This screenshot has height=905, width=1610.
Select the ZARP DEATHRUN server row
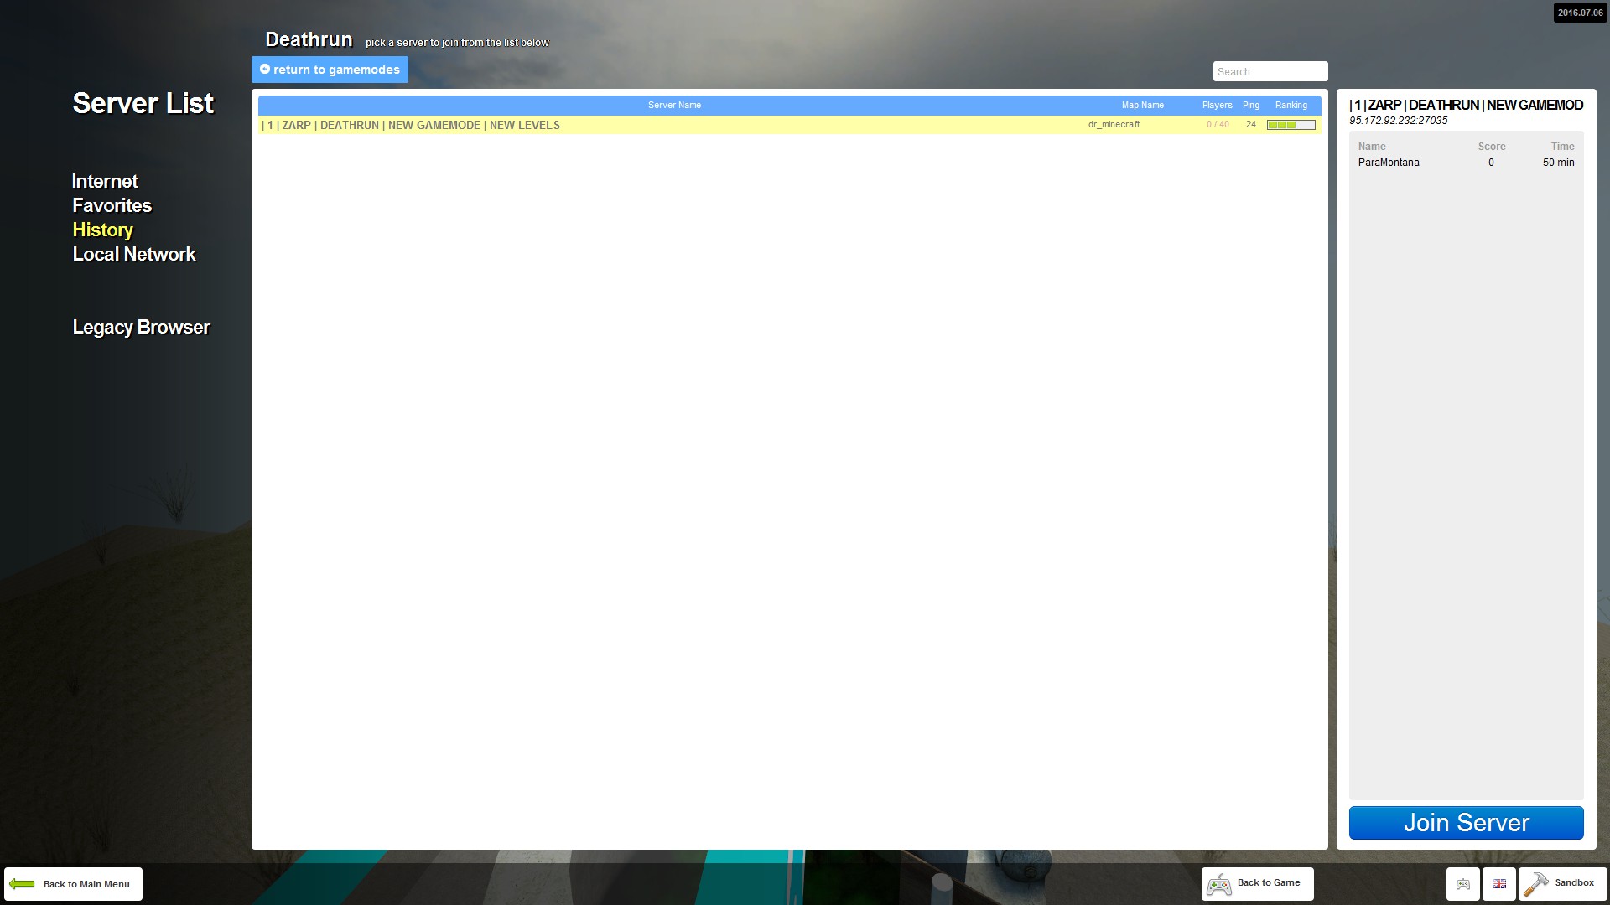(789, 125)
